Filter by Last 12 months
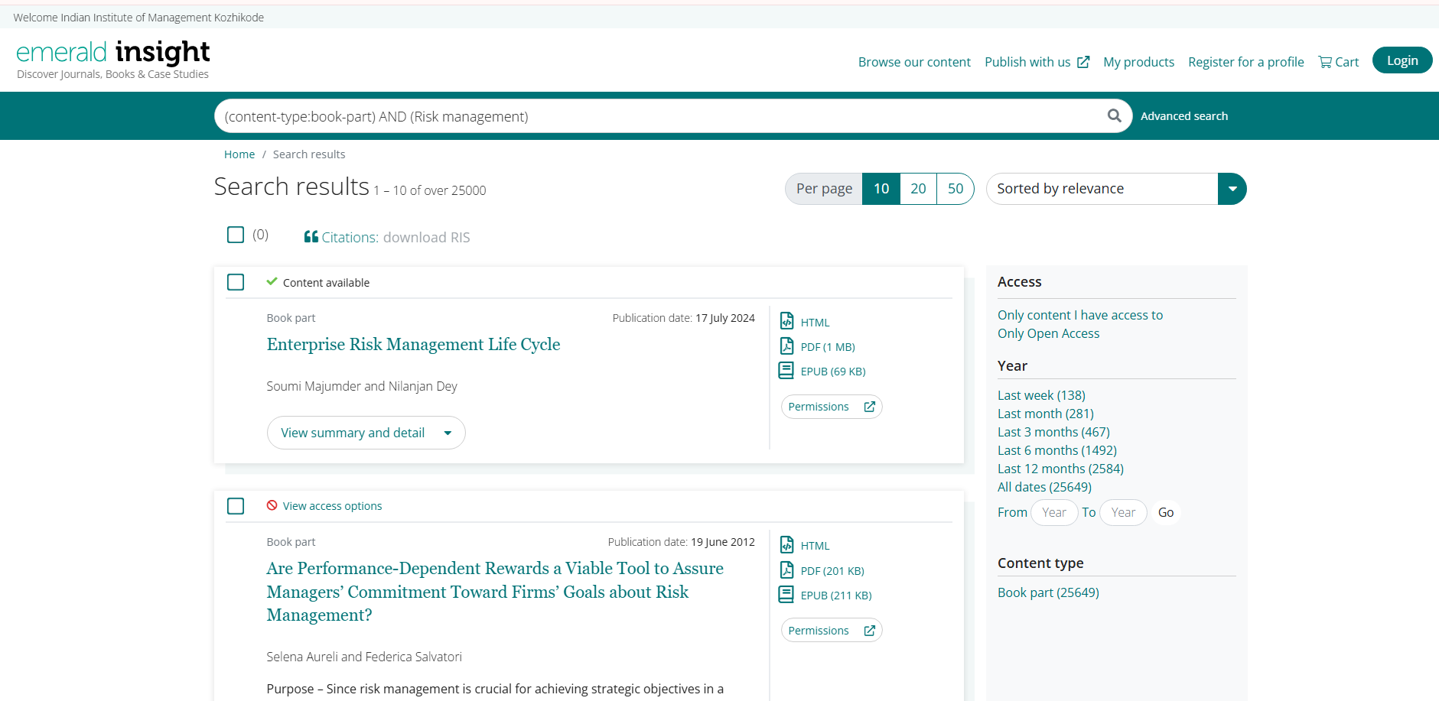Viewport: 1439px width, 701px height. coord(1060,469)
